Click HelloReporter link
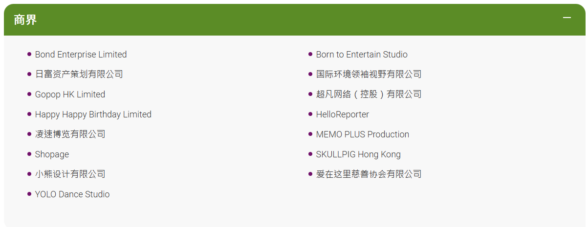Viewport: 588px width, 227px height. (342, 114)
